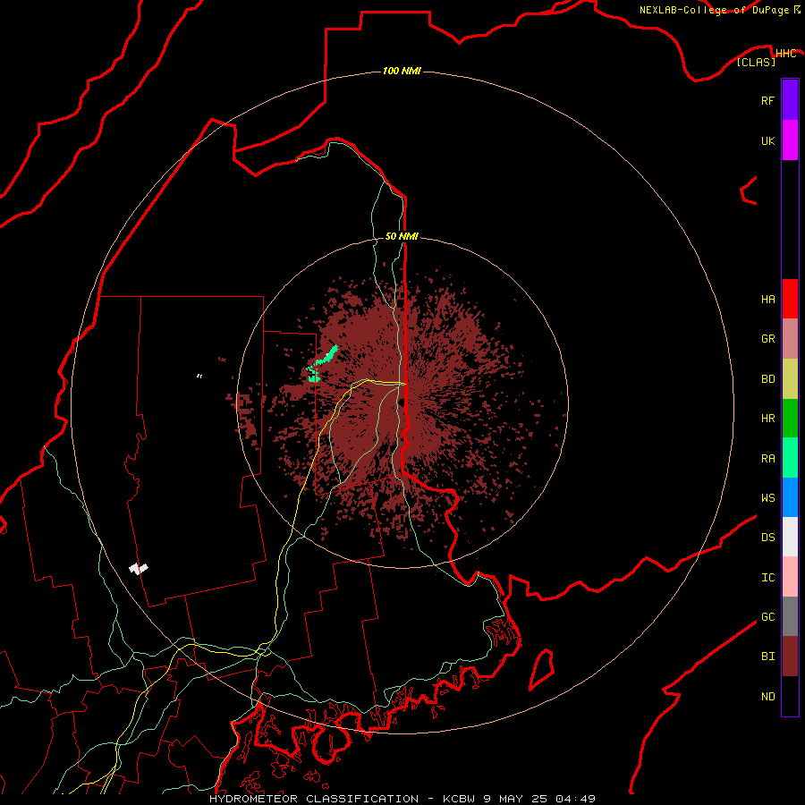
Task: Click the RF legend label
Action: 767,100
